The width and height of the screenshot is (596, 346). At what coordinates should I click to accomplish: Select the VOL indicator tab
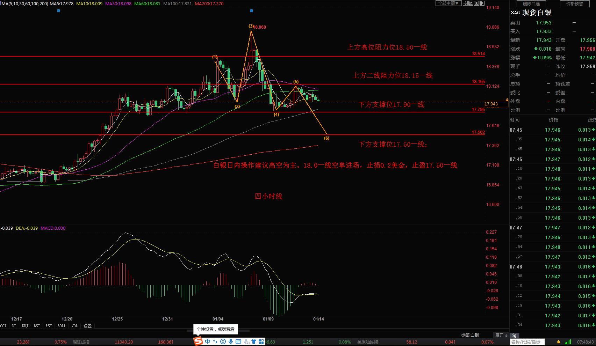coord(75,326)
